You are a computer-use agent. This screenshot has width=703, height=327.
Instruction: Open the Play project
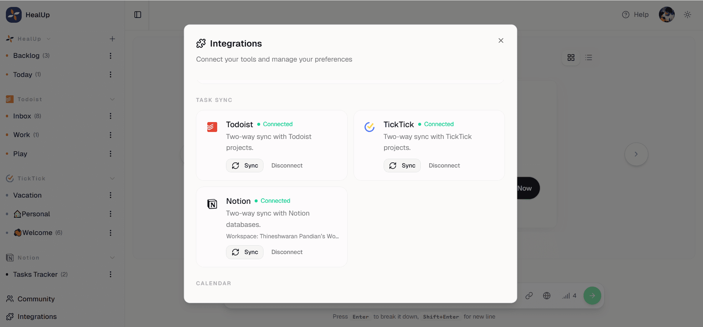click(x=20, y=154)
